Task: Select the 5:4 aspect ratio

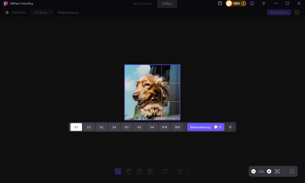Action: pyautogui.click(x=152, y=127)
